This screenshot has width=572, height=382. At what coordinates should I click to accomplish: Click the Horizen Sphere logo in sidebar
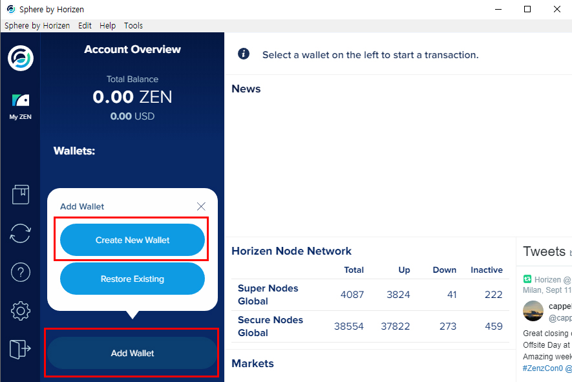pos(21,58)
